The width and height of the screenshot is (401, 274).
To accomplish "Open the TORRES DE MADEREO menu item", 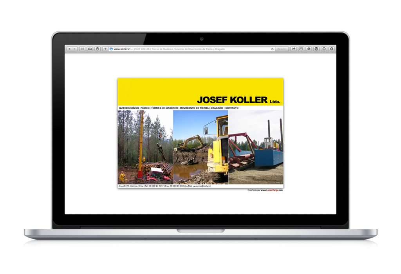I will [164, 108].
